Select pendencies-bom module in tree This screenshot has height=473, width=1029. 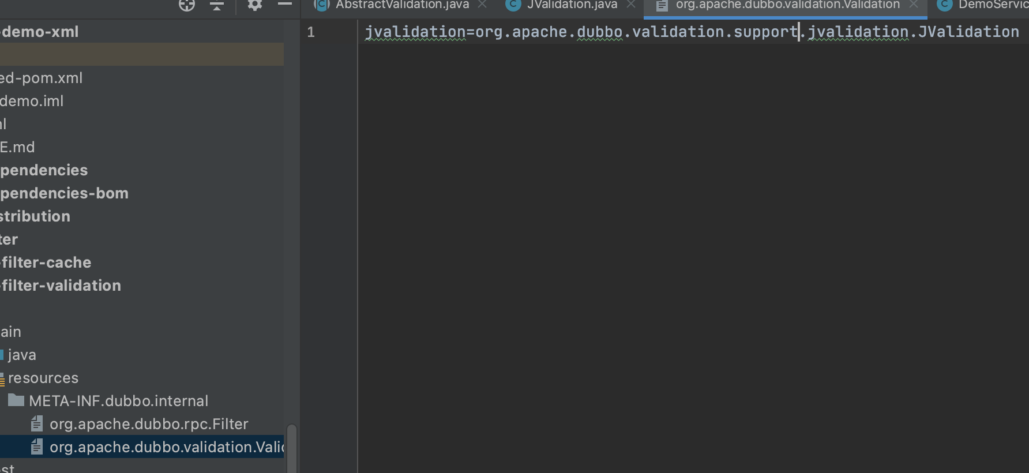[64, 193]
